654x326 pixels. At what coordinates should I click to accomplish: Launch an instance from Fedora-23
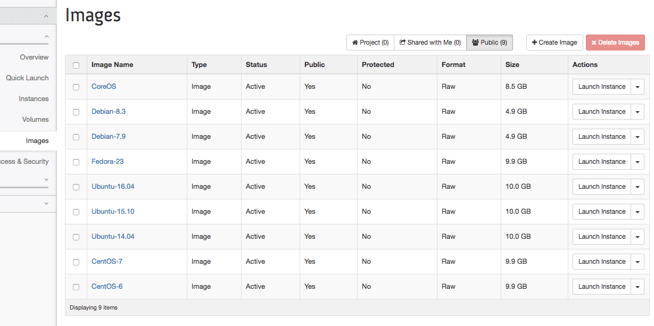point(602,162)
